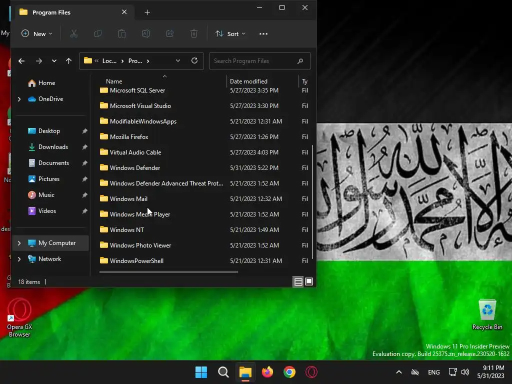The image size is (512, 384).
Task: Open taskbar Search
Action: (223, 372)
